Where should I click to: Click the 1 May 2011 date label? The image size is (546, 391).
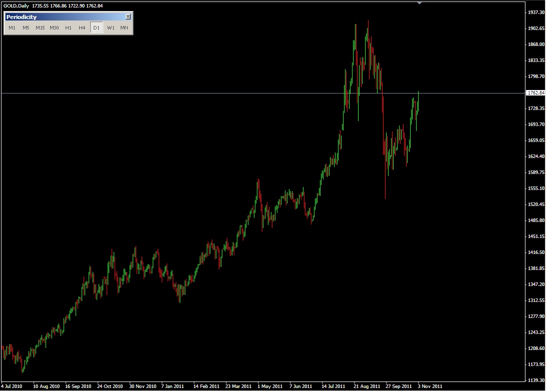[270, 386]
